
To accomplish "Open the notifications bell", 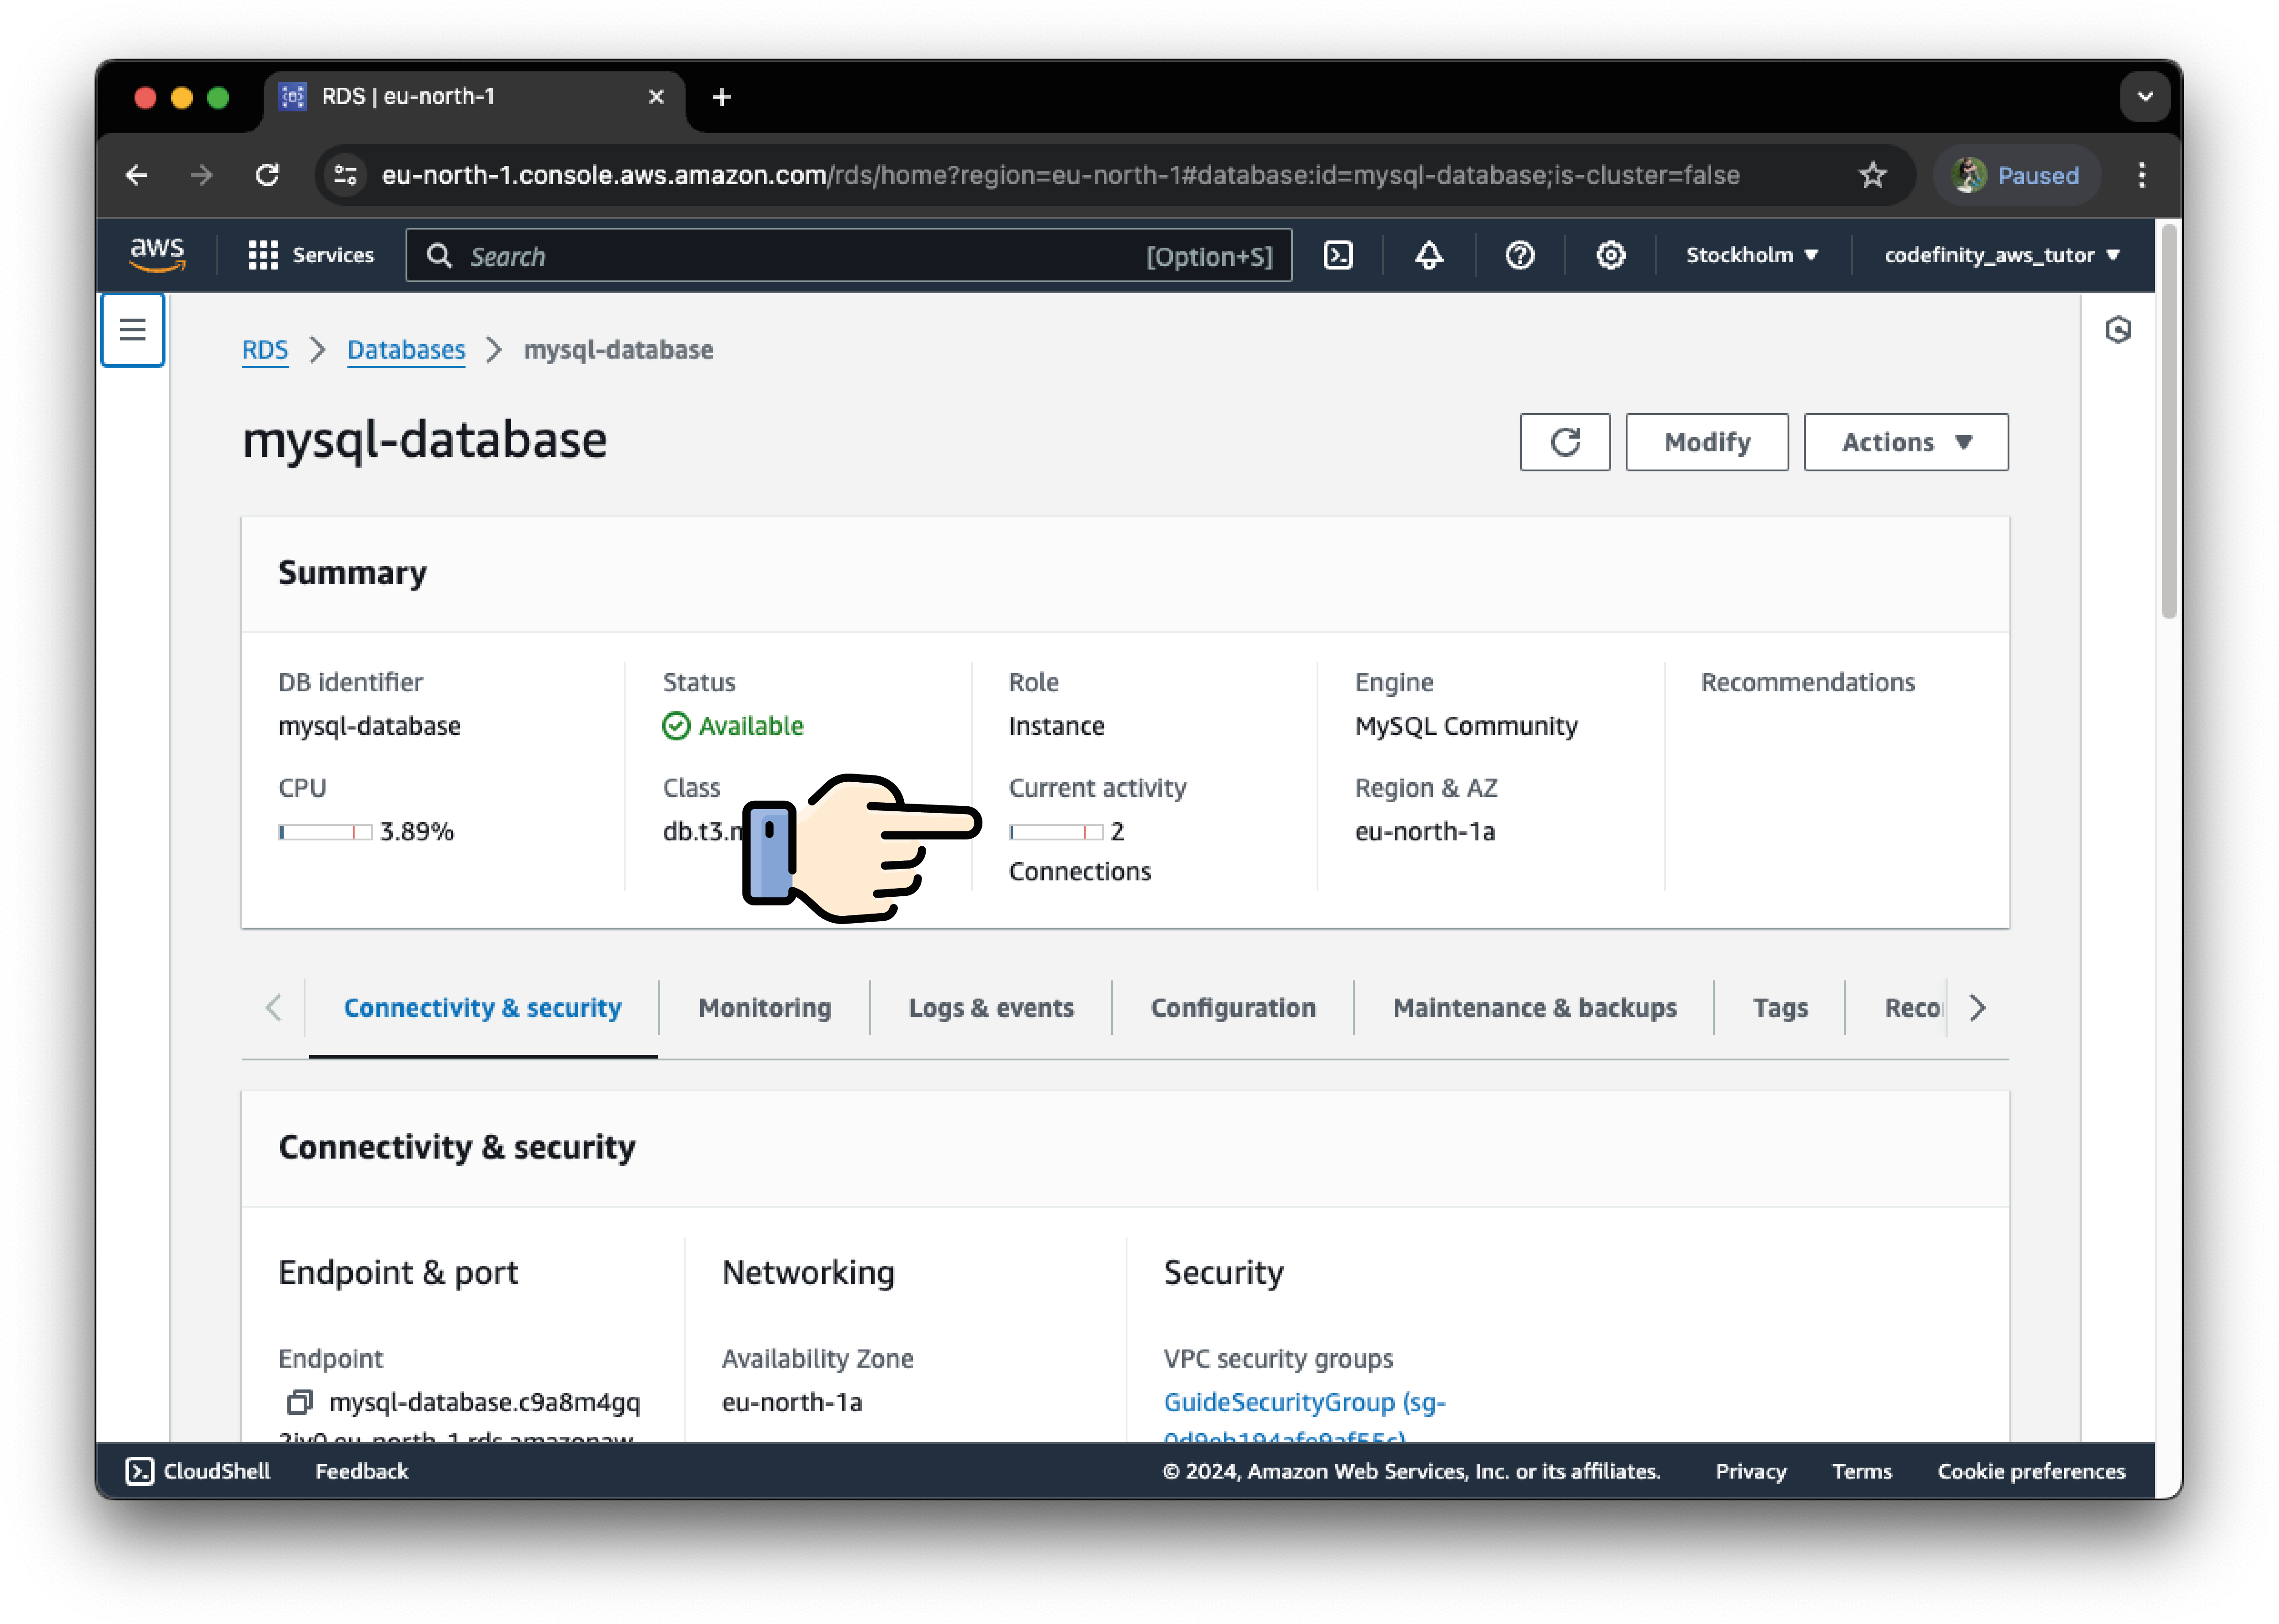I will 1428,255.
